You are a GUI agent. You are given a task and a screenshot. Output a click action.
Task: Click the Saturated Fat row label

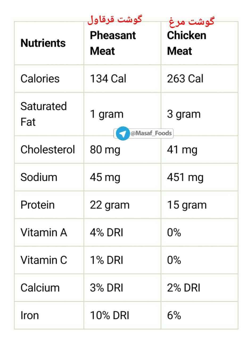[43, 114]
